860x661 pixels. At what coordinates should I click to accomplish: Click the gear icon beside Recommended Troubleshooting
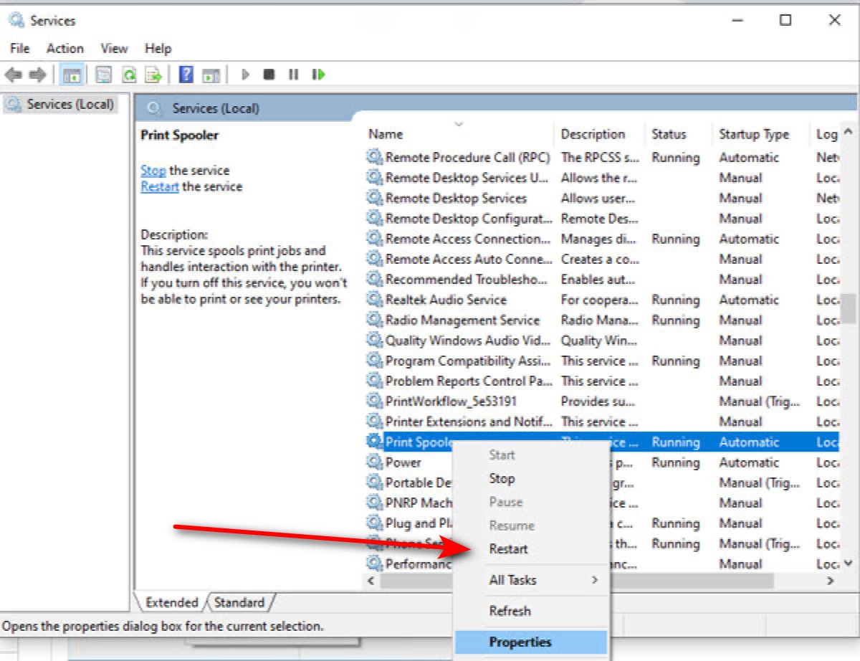374,280
